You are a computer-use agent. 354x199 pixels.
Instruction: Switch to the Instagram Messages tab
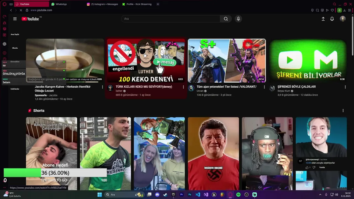pyautogui.click(x=102, y=4)
